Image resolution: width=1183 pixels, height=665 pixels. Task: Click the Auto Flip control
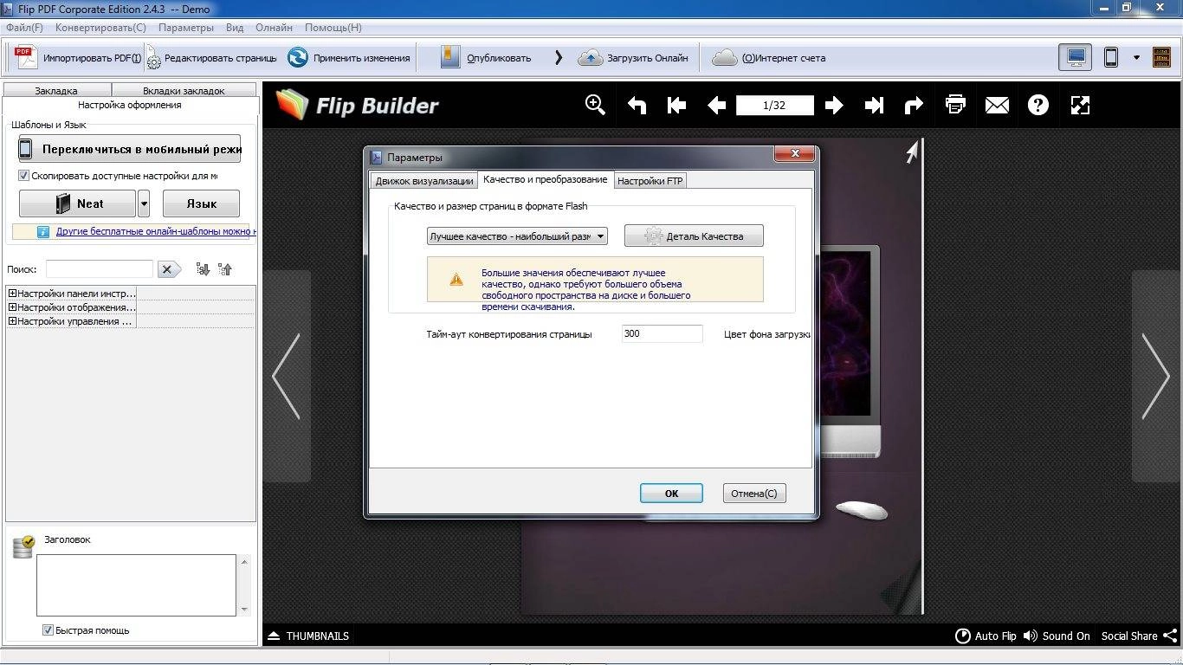pyautogui.click(x=986, y=636)
